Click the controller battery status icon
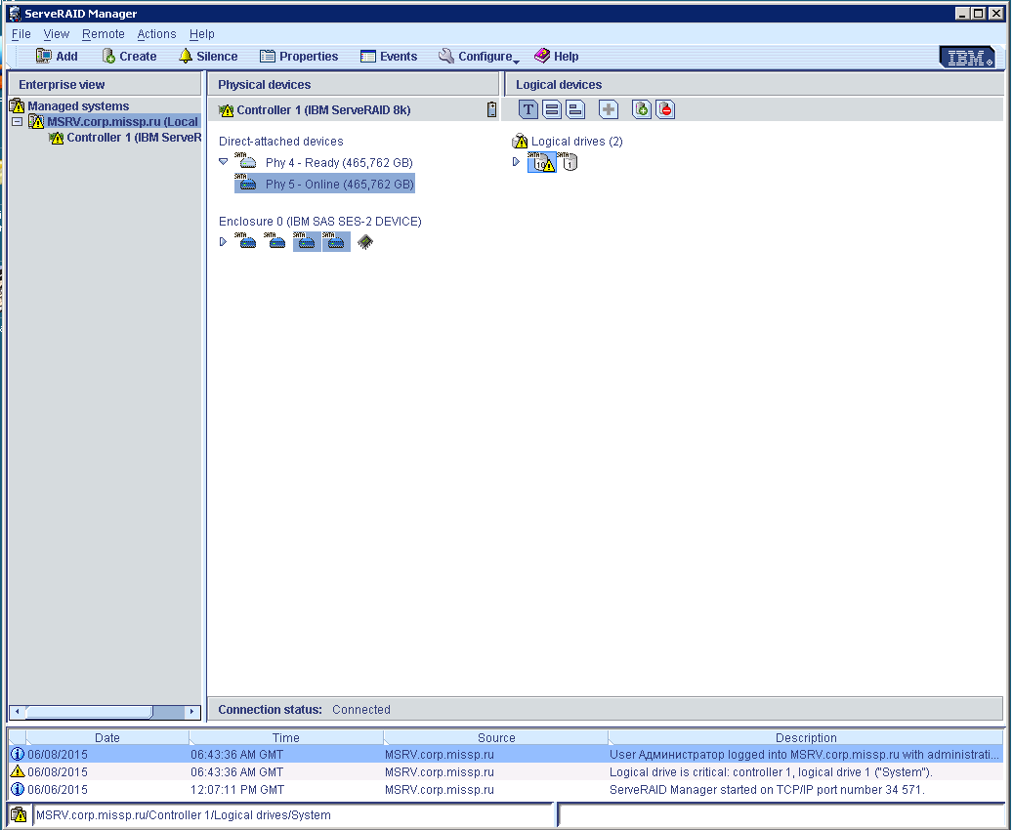Viewport: 1013px width, 830px height. pyautogui.click(x=491, y=109)
